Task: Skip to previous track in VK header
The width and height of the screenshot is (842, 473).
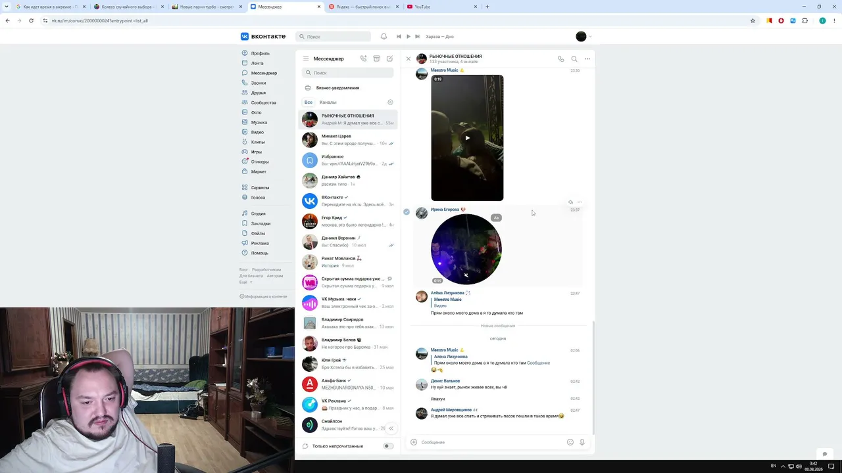Action: click(399, 36)
